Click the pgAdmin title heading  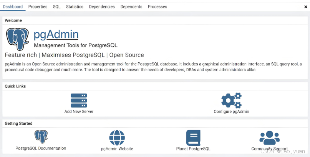[56, 35]
